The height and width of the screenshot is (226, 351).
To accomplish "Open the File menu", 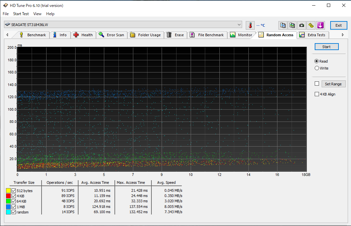I will pos(6,14).
